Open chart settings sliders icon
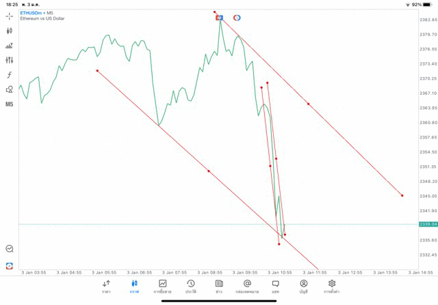This screenshot has width=438, height=305. tap(10, 60)
